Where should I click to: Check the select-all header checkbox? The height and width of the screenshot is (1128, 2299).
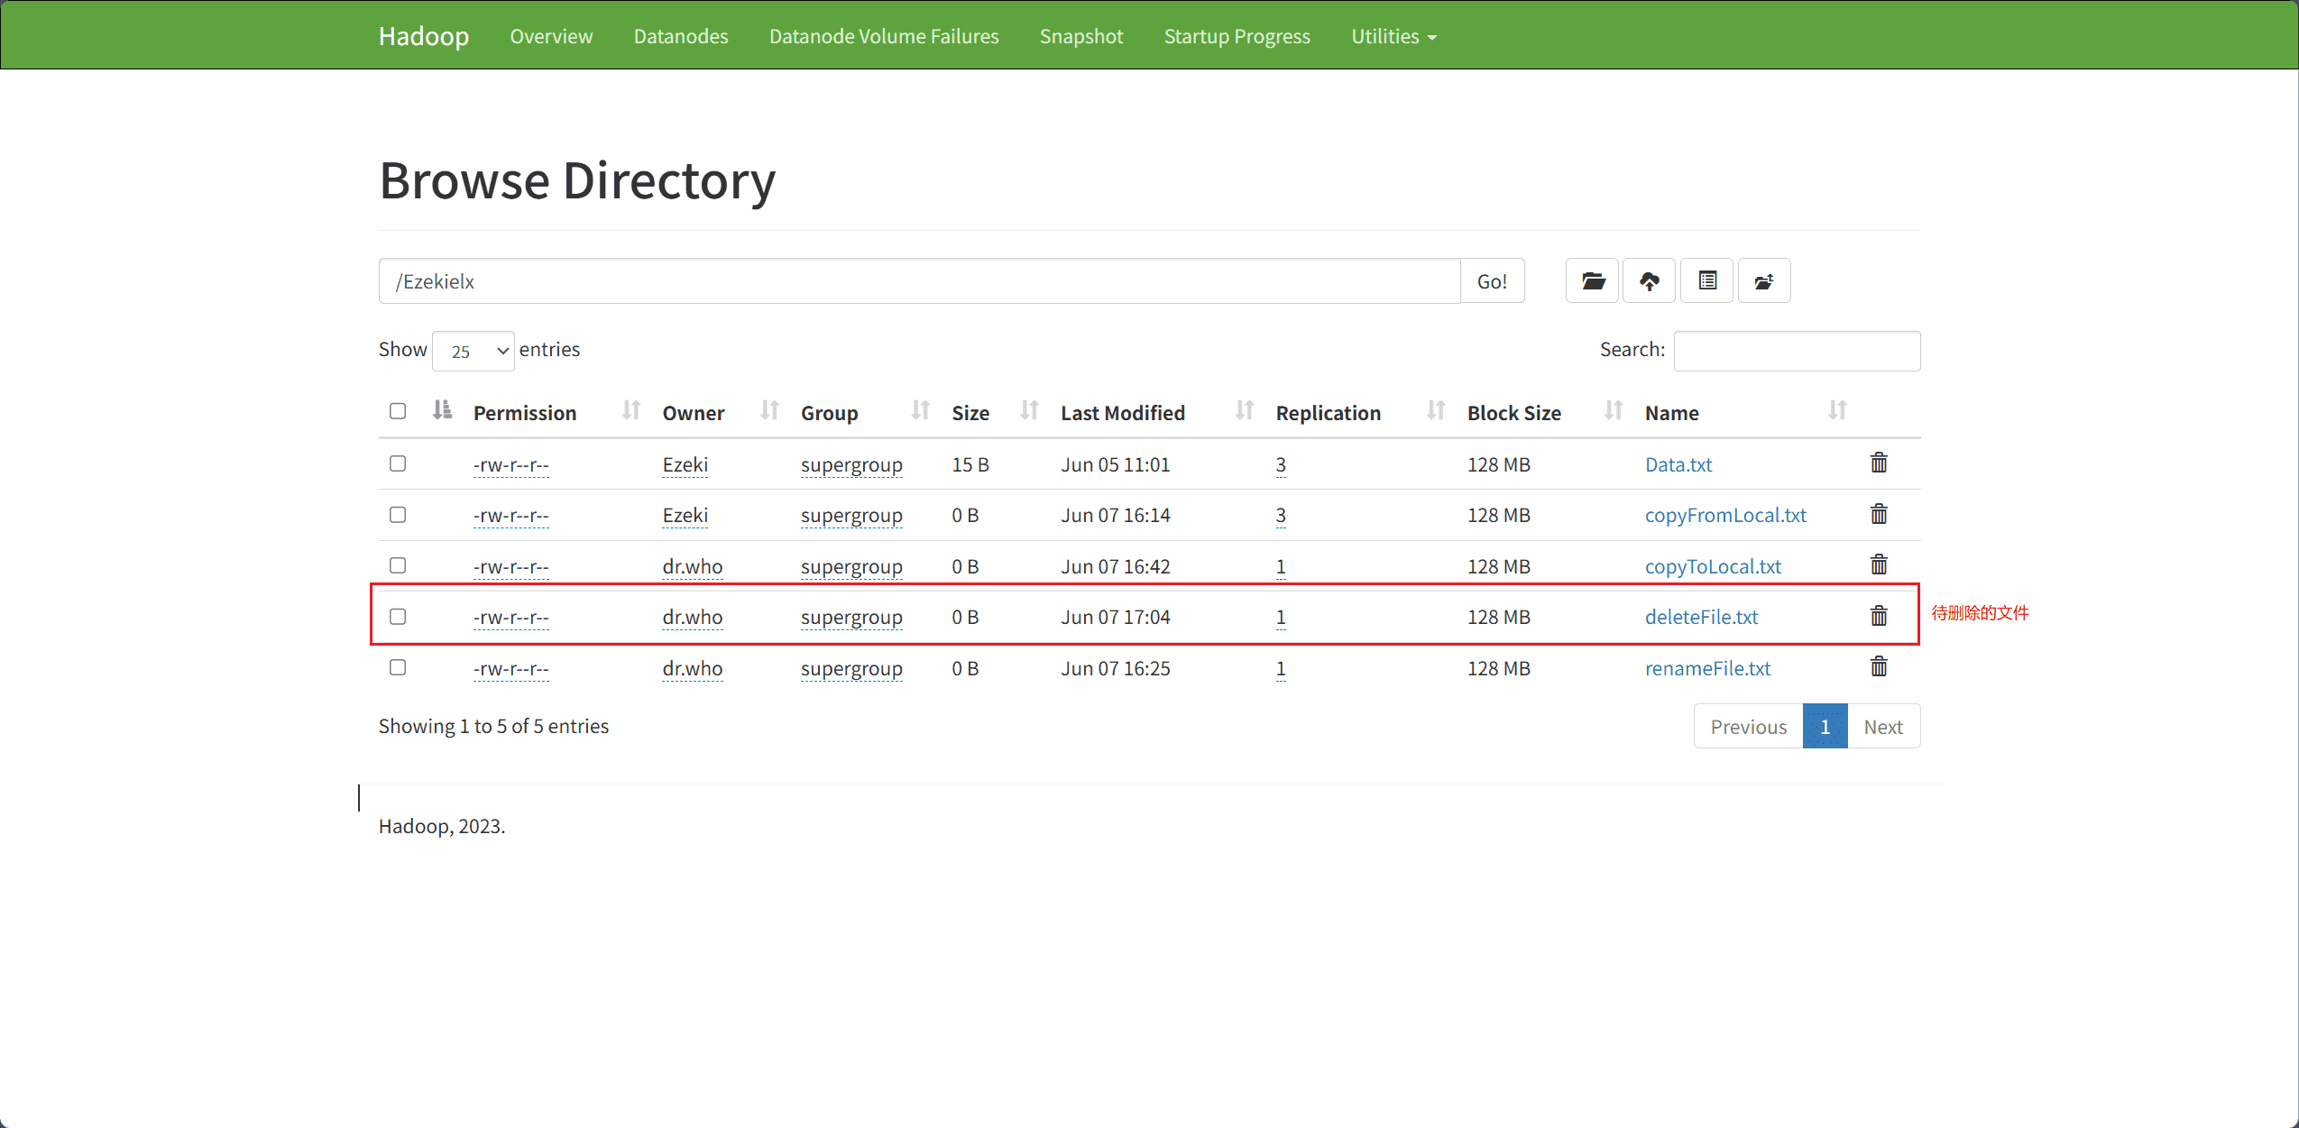pos(398,411)
